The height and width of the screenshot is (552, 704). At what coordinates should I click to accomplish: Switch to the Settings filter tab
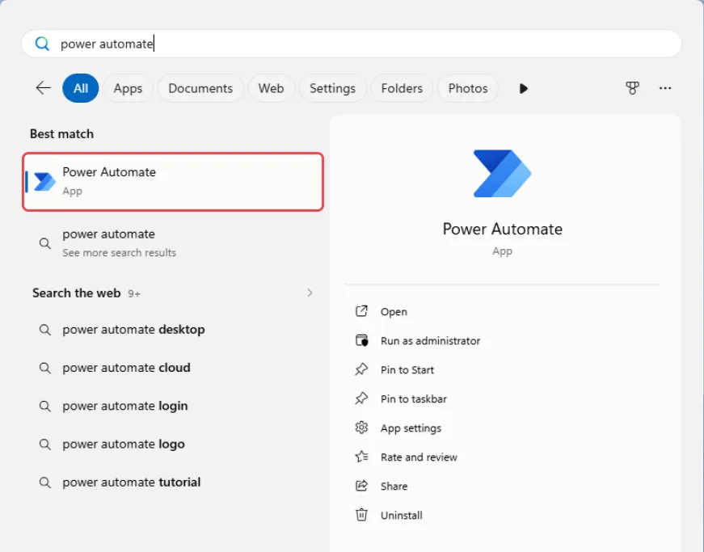point(332,88)
